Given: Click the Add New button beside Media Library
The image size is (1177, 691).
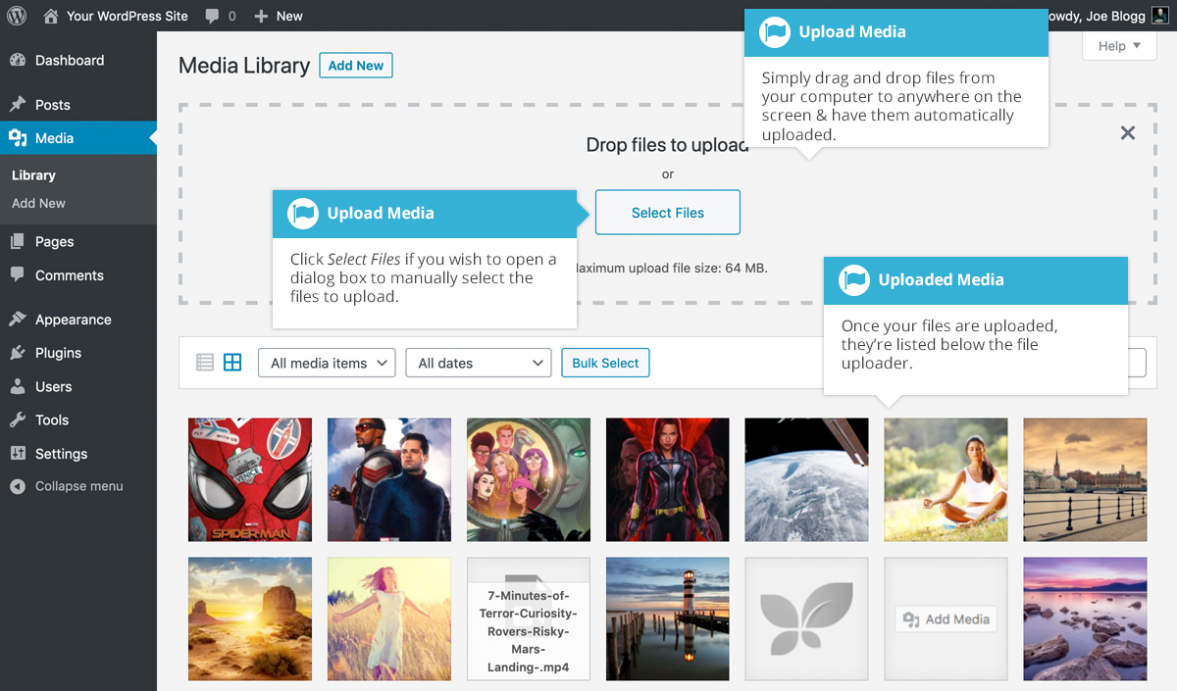Looking at the screenshot, I should (x=356, y=66).
